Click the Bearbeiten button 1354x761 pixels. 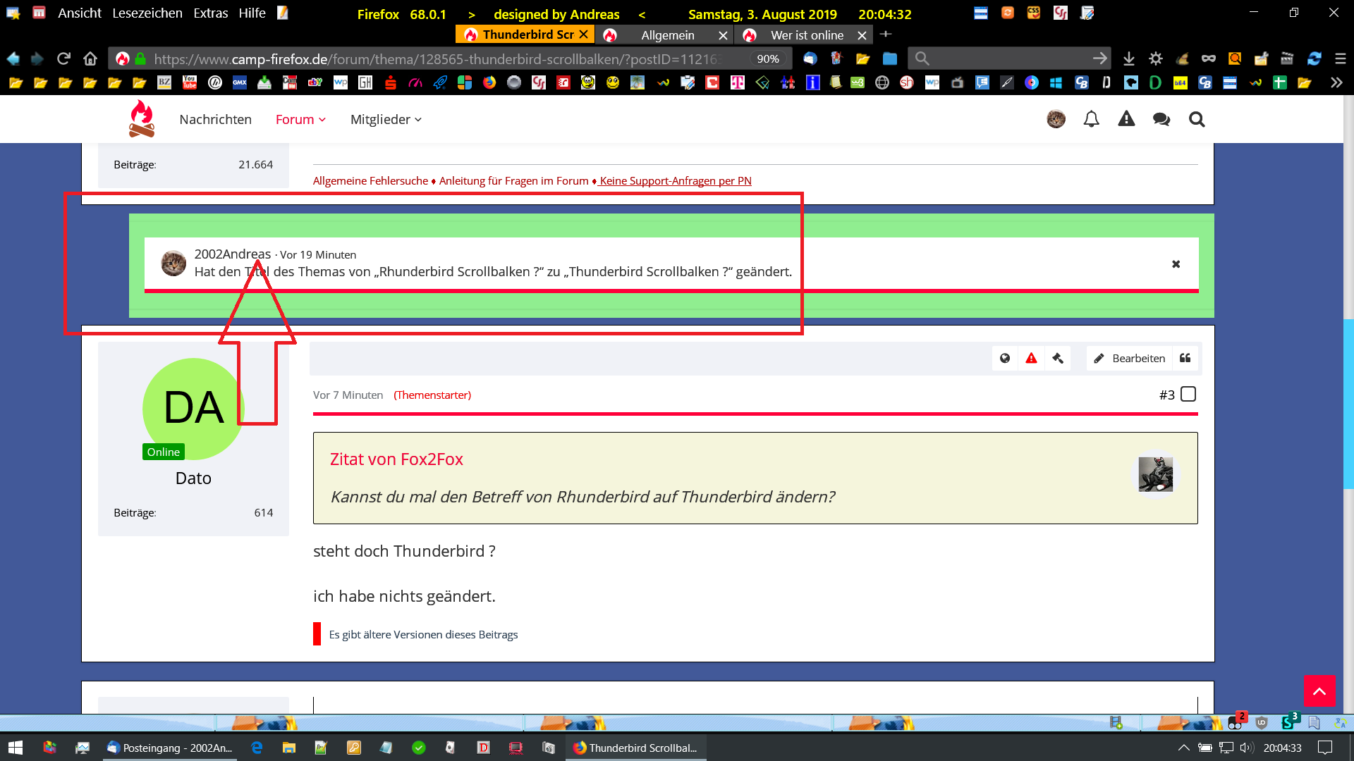(x=1129, y=358)
